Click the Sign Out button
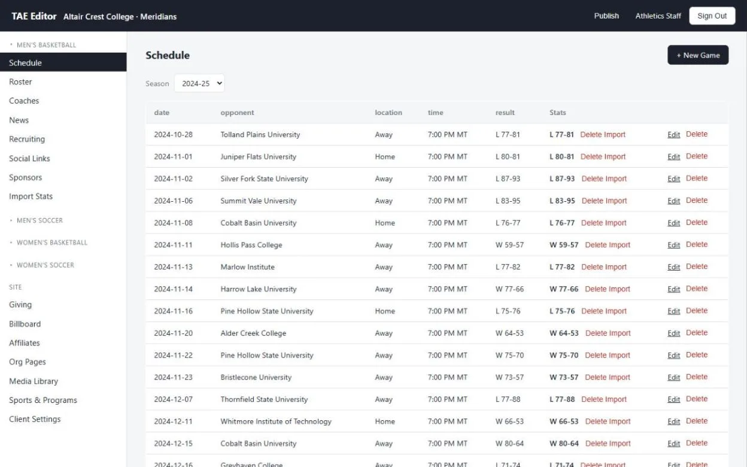The height and width of the screenshot is (467, 747). [x=712, y=16]
